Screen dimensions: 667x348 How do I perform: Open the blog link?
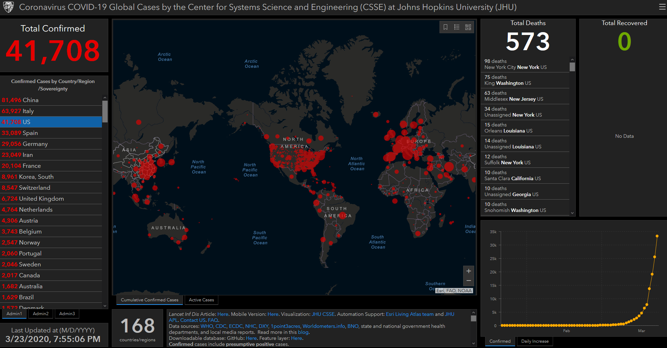coord(303,332)
